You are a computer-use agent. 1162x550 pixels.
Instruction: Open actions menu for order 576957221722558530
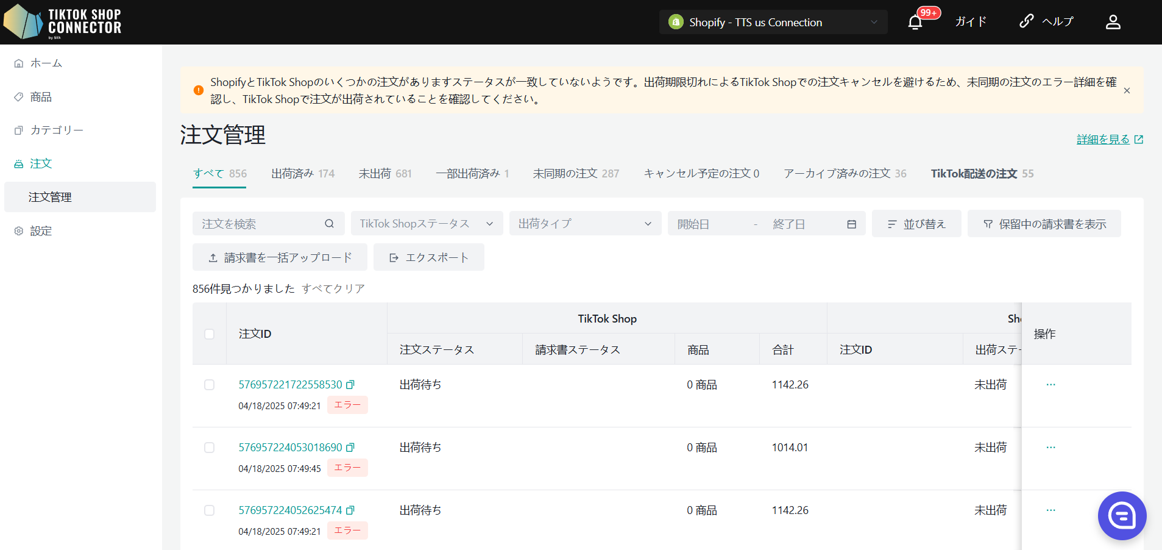tap(1050, 385)
